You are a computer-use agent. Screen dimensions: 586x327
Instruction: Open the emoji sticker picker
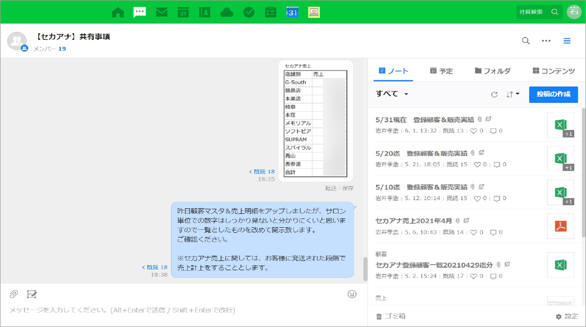tap(352, 294)
